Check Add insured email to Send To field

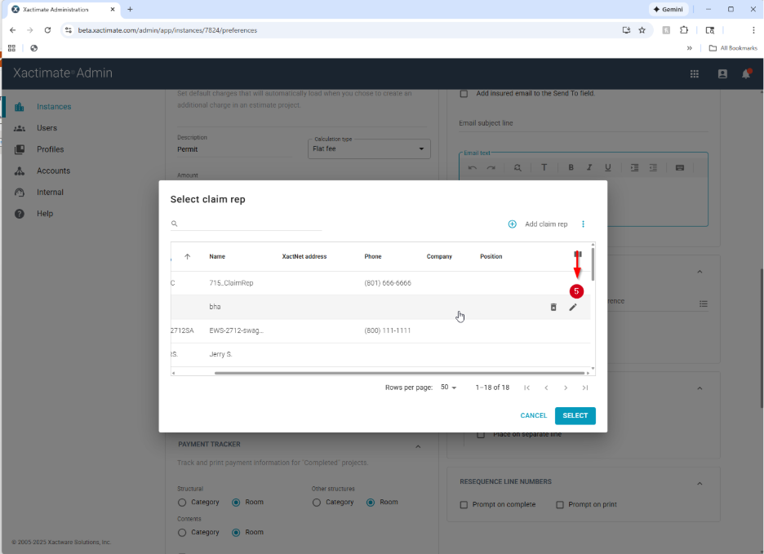464,94
